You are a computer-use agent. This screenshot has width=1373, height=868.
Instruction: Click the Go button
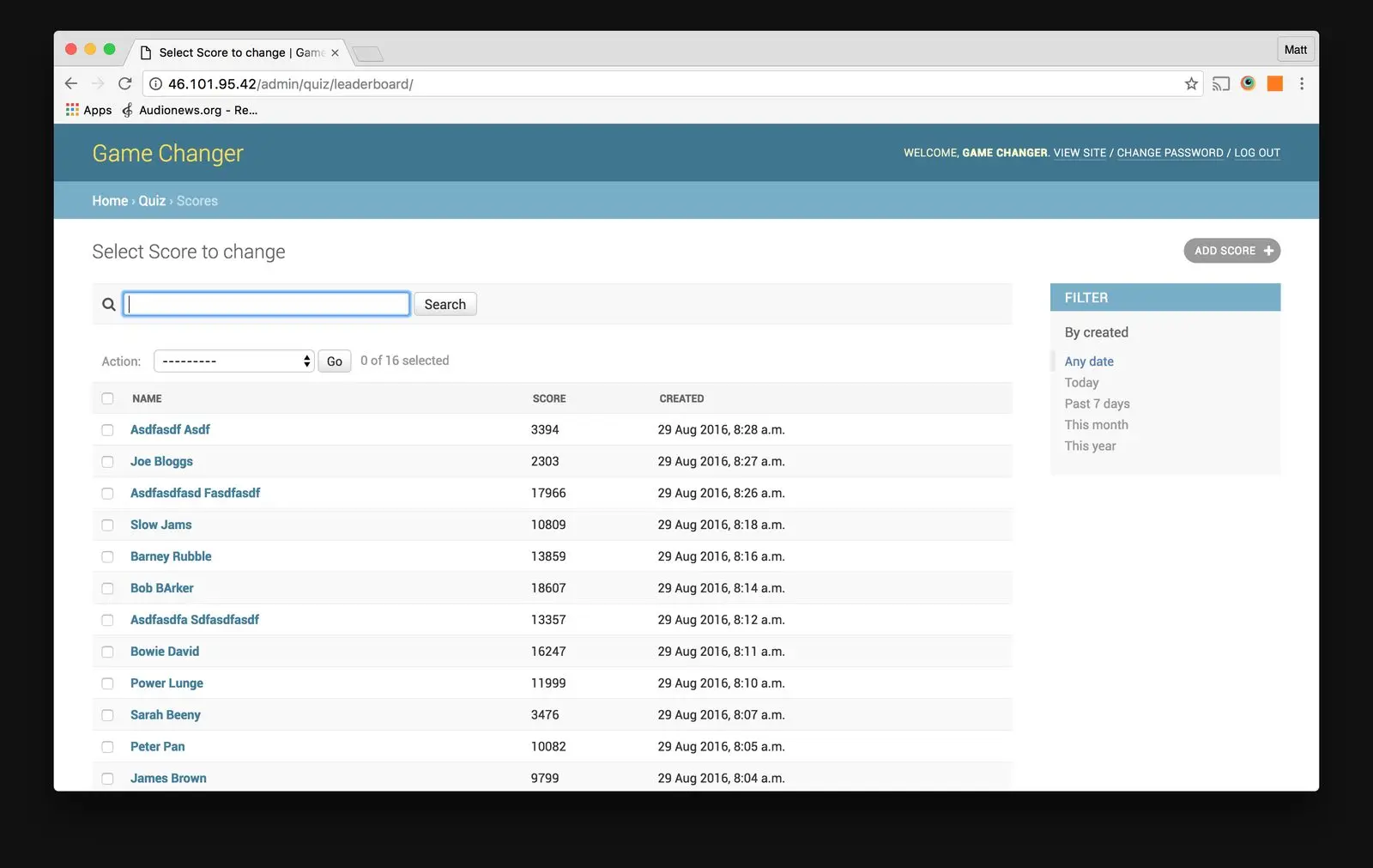pyautogui.click(x=335, y=361)
